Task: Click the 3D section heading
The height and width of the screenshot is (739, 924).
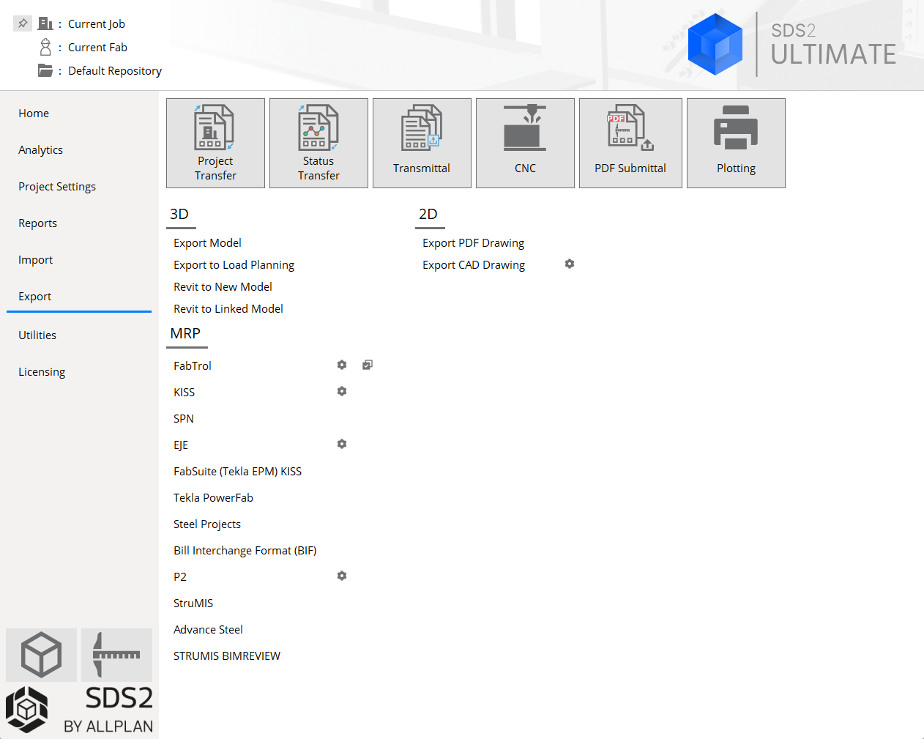Action: [179, 214]
